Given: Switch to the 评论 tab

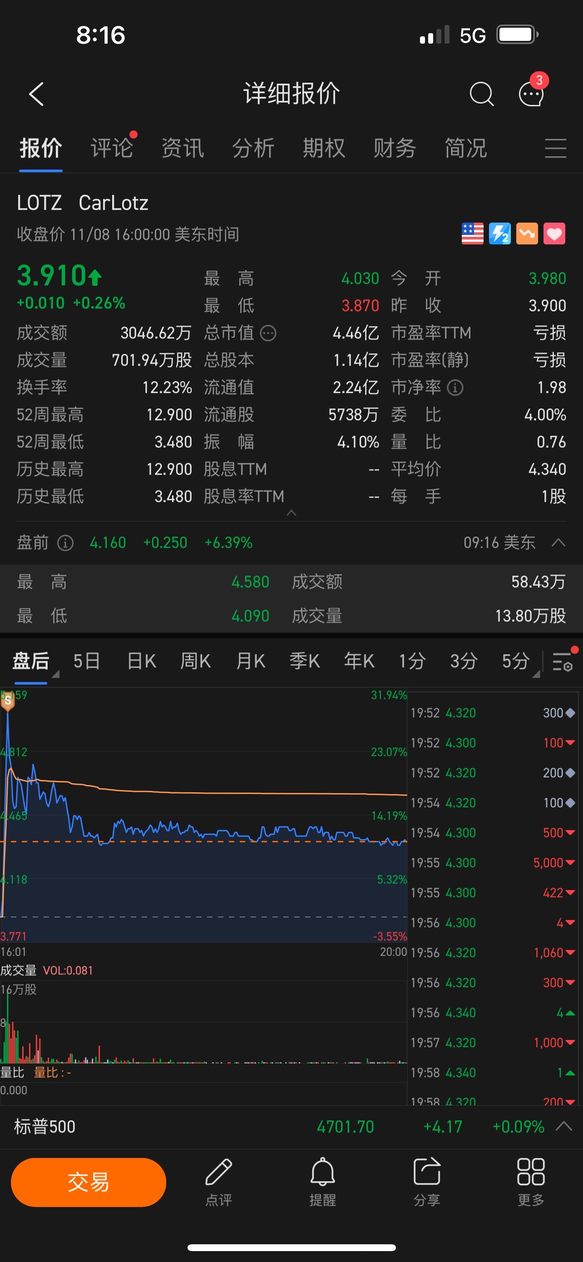Looking at the screenshot, I should [x=112, y=148].
